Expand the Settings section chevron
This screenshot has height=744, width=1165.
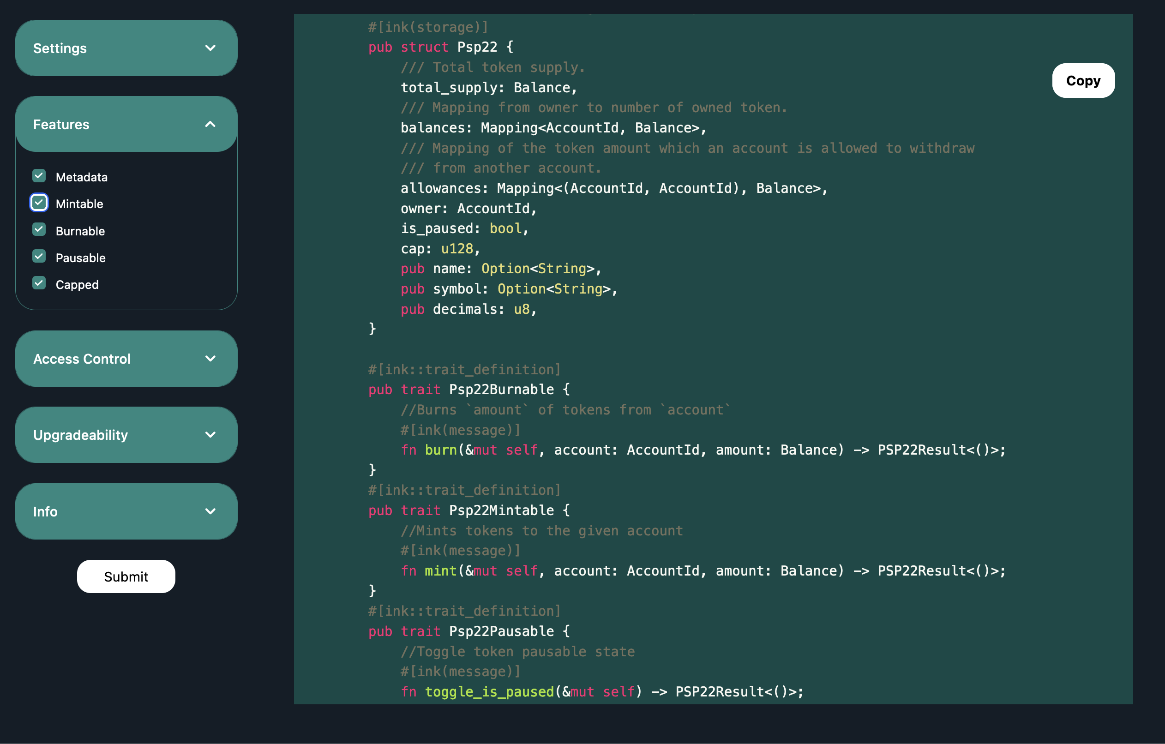(x=210, y=48)
